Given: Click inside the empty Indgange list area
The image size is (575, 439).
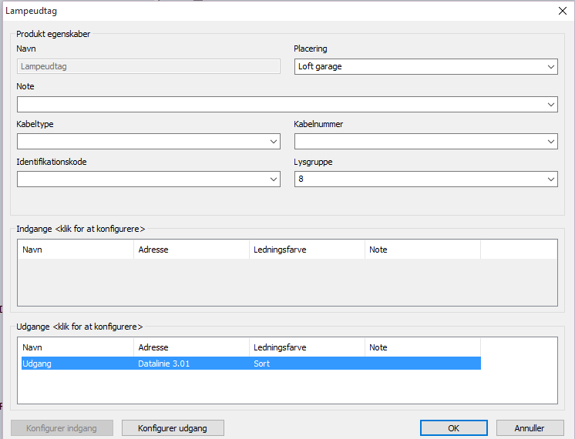Looking at the screenshot, I should pyautogui.click(x=287, y=283).
